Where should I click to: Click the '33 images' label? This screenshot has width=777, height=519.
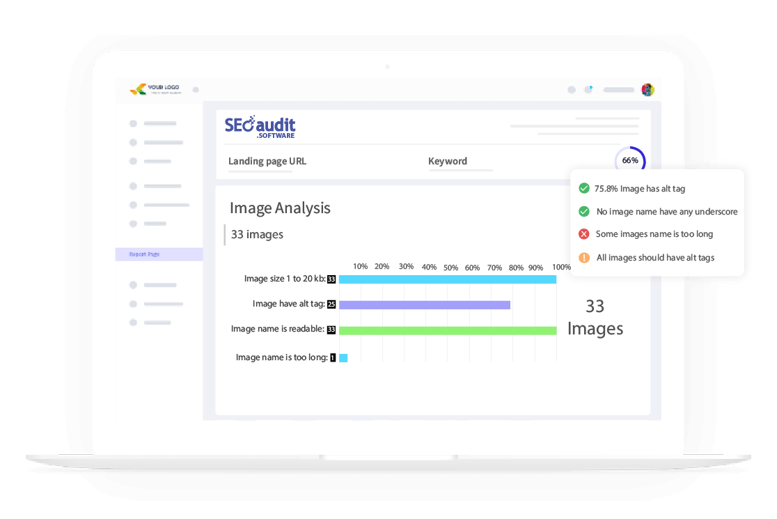tap(256, 234)
